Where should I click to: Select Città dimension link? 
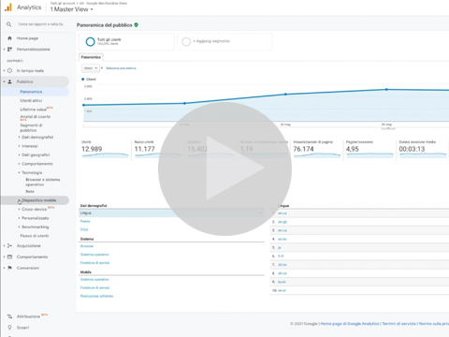click(84, 229)
